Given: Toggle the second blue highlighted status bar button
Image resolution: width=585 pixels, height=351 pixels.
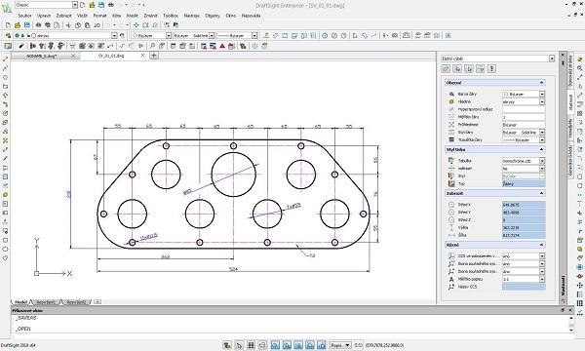Looking at the screenshot, I should [x=287, y=345].
